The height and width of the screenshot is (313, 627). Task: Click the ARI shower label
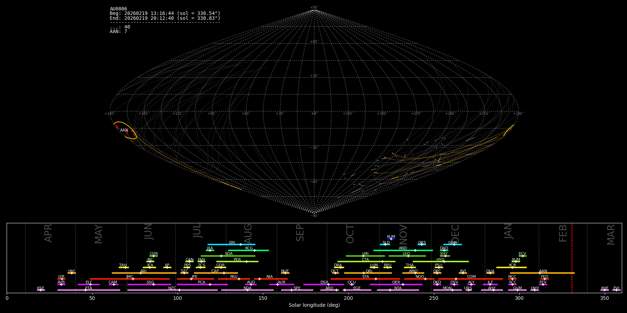coord(144,271)
